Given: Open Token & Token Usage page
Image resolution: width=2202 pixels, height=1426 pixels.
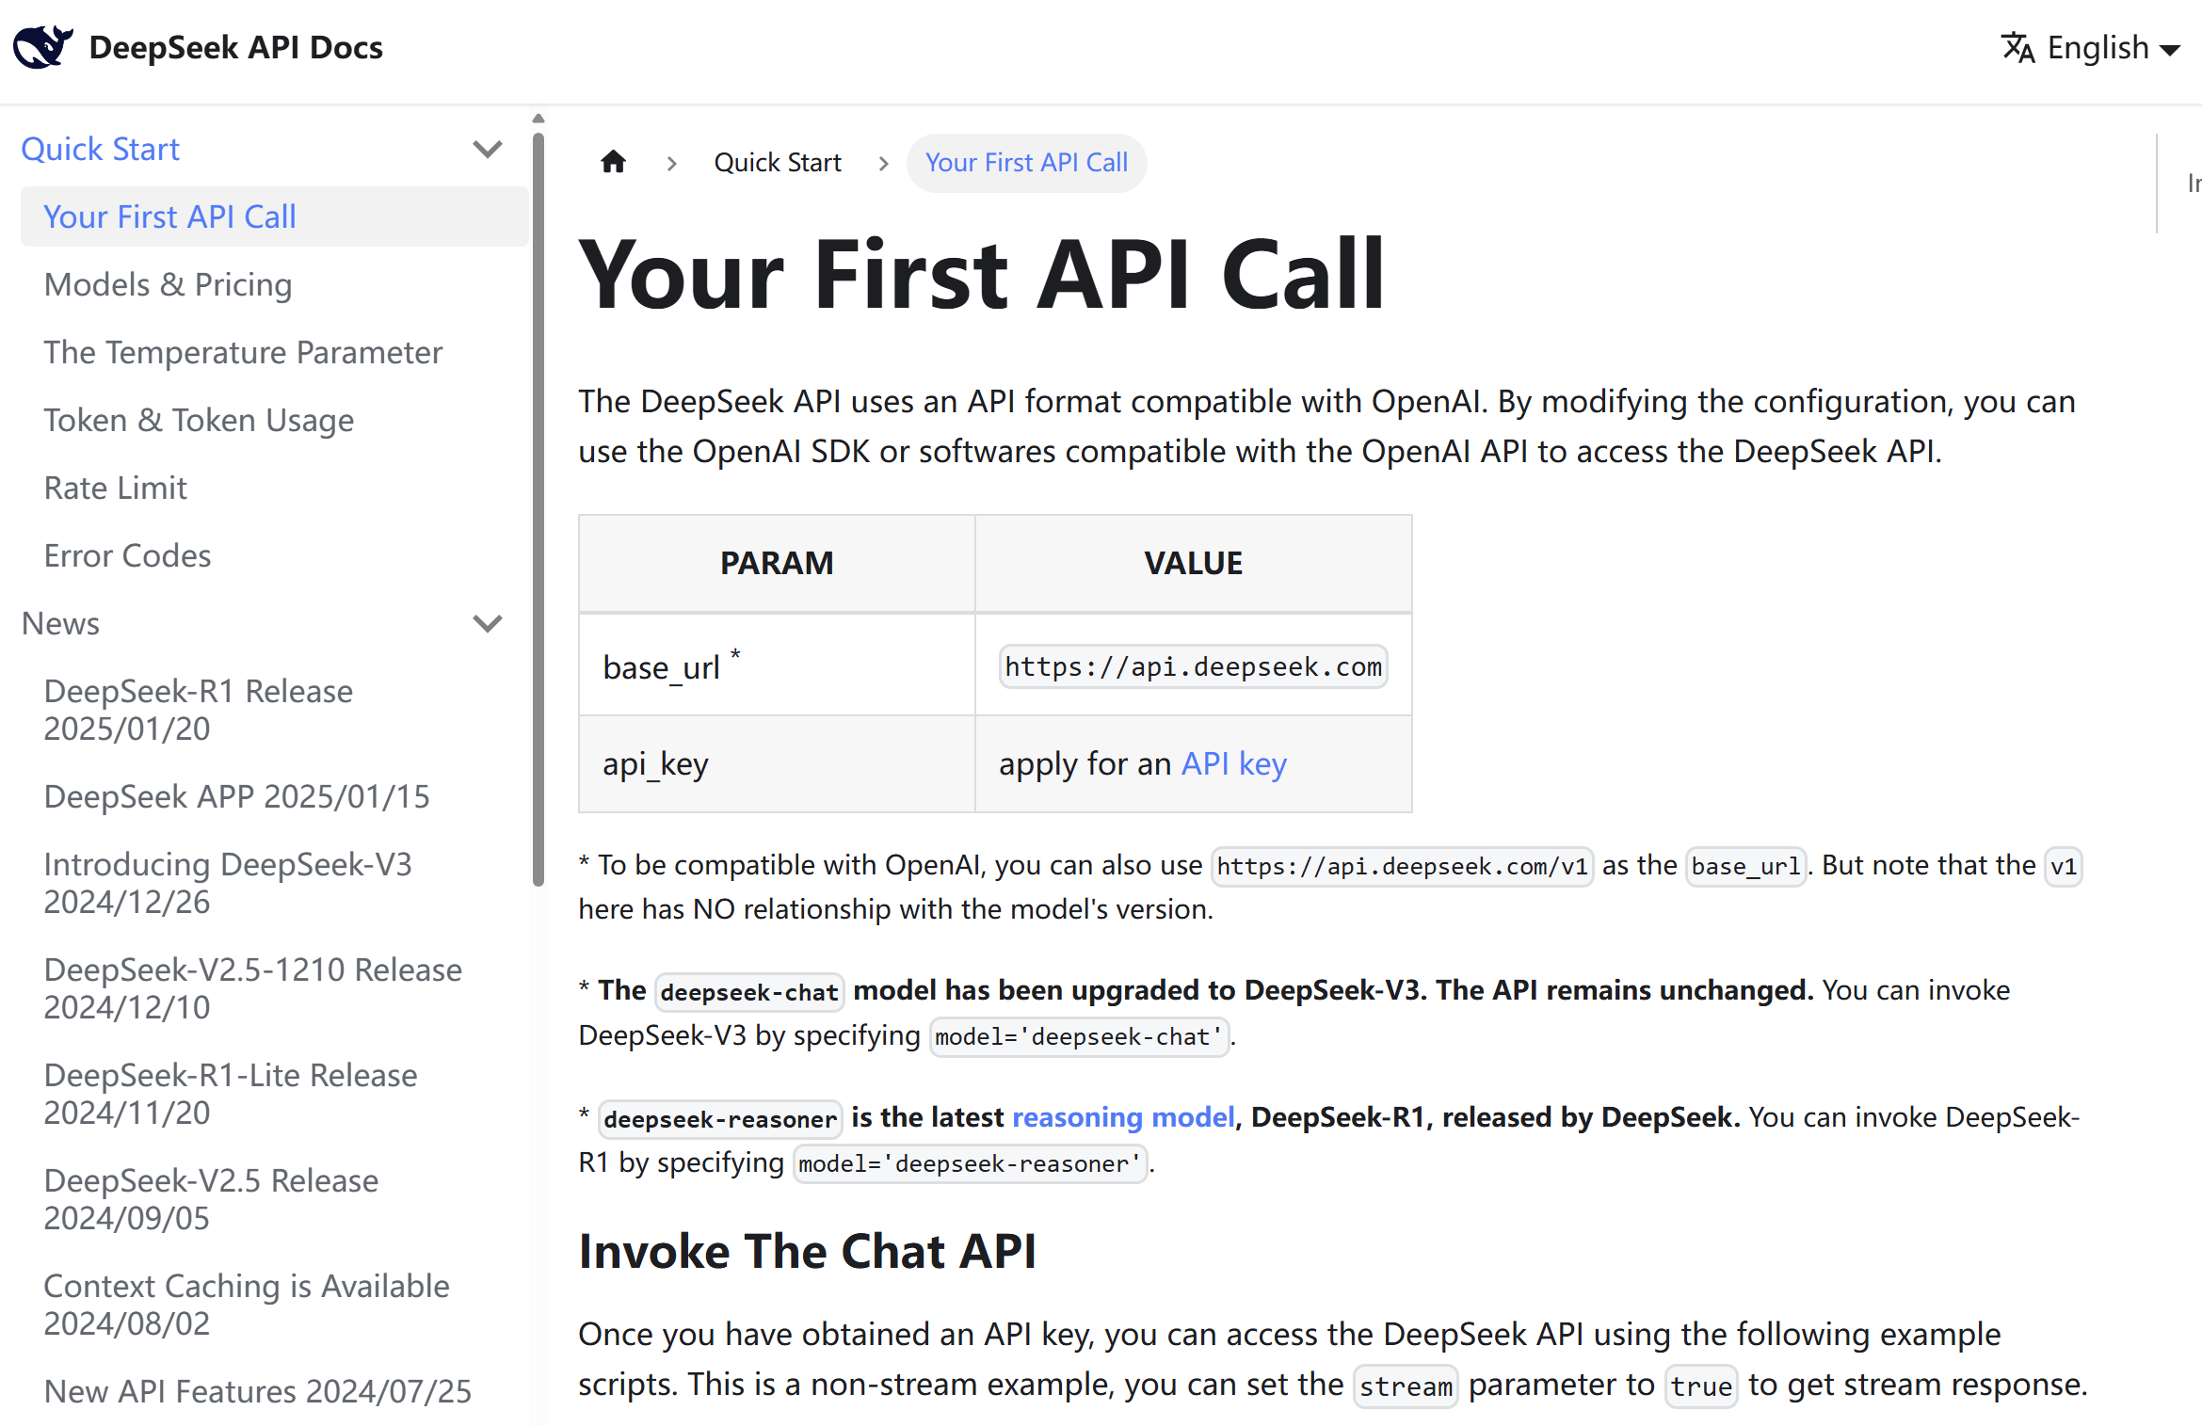Looking at the screenshot, I should (199, 420).
